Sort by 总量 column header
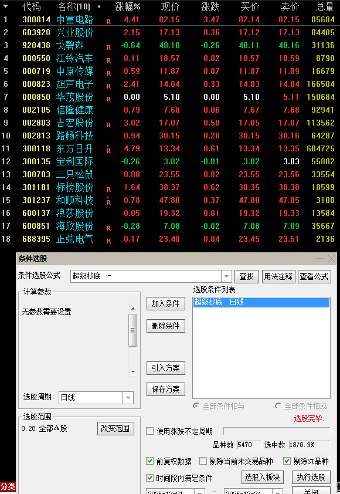This screenshot has width=340, height=494. [325, 6]
